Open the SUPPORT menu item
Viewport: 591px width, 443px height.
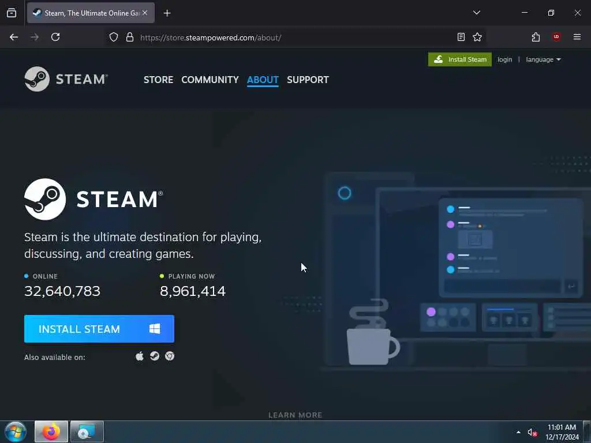click(308, 80)
